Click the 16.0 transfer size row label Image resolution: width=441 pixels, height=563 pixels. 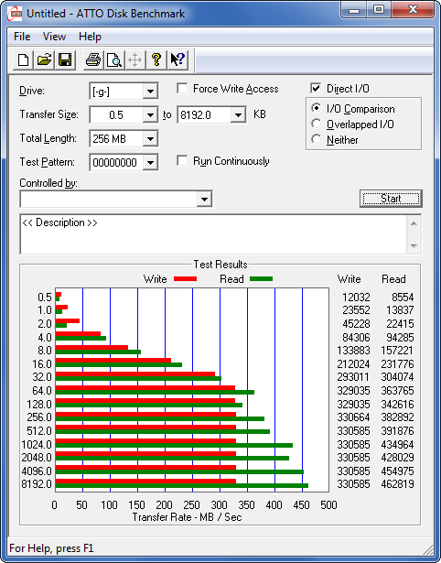pyautogui.click(x=42, y=364)
